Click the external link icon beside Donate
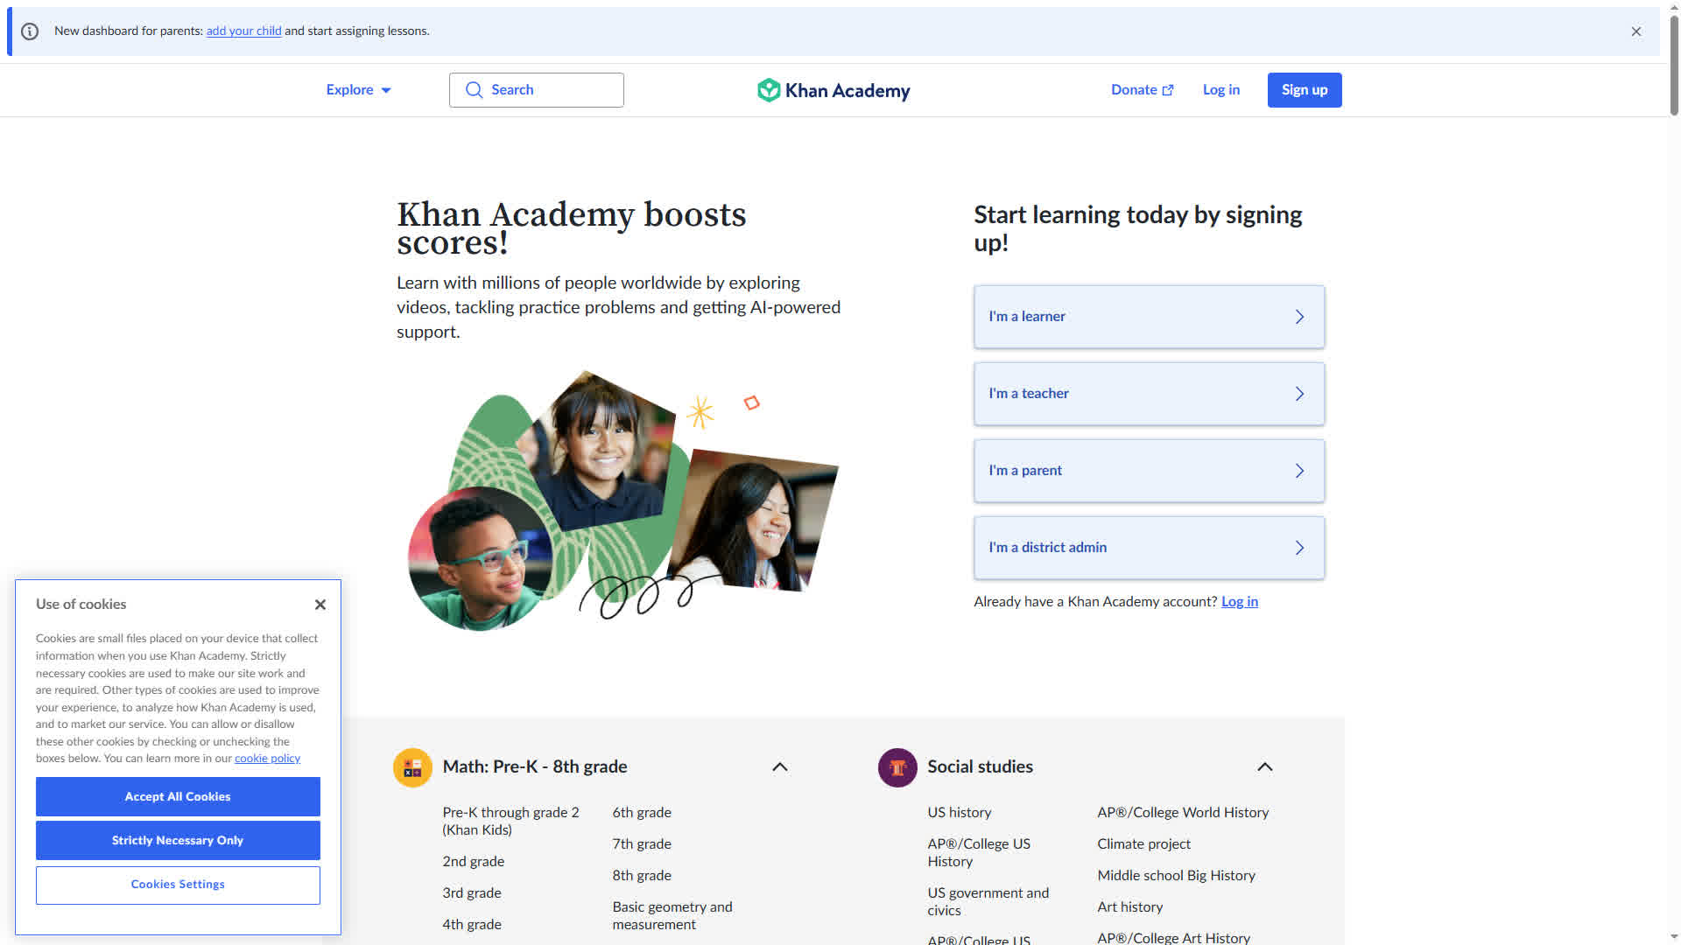The height and width of the screenshot is (945, 1681). [1168, 90]
